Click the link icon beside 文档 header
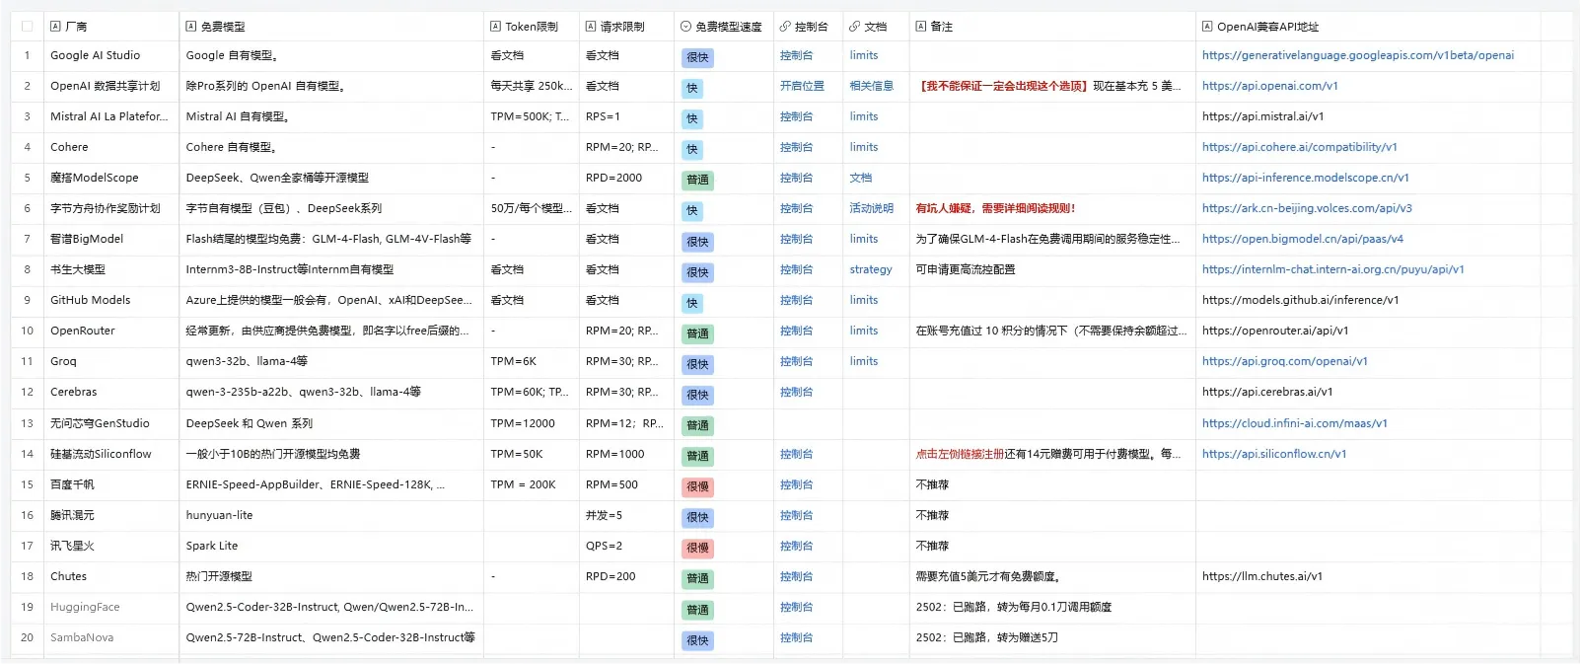 coord(854,27)
